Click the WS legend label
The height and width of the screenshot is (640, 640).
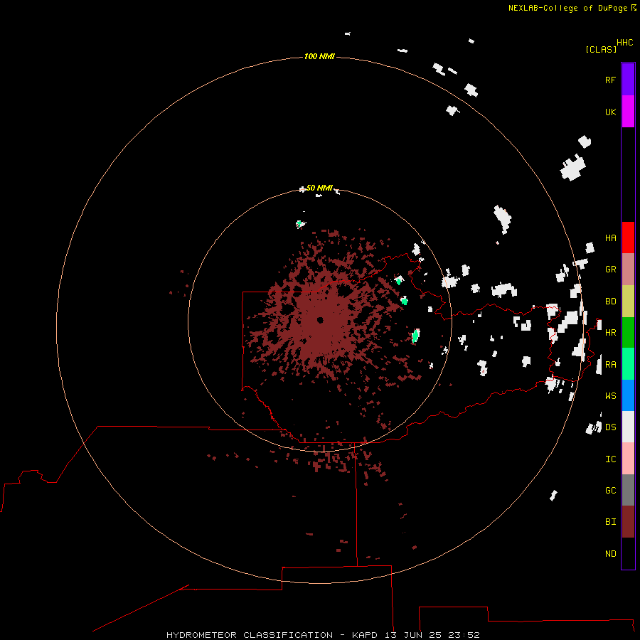610,395
